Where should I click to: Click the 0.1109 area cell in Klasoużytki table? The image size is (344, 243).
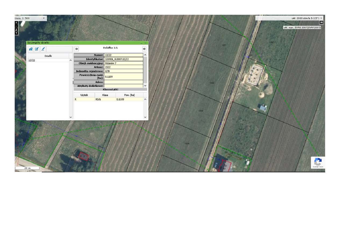[x=130, y=99]
